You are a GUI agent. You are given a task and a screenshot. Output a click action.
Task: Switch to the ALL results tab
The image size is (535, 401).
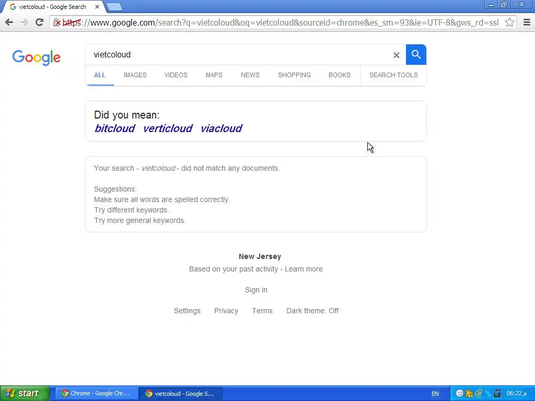(x=100, y=75)
